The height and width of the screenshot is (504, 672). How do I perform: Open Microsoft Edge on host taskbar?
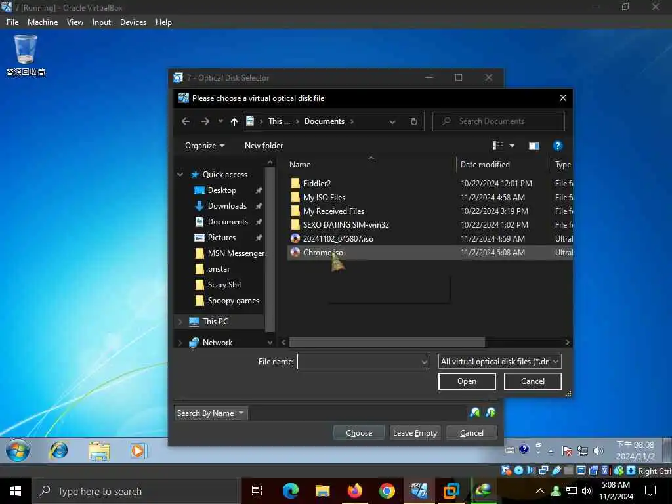pyautogui.click(x=290, y=491)
